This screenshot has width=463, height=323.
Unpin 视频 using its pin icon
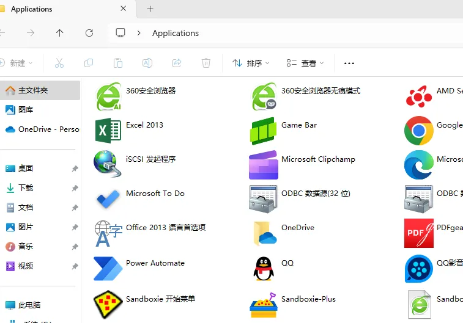click(x=75, y=266)
